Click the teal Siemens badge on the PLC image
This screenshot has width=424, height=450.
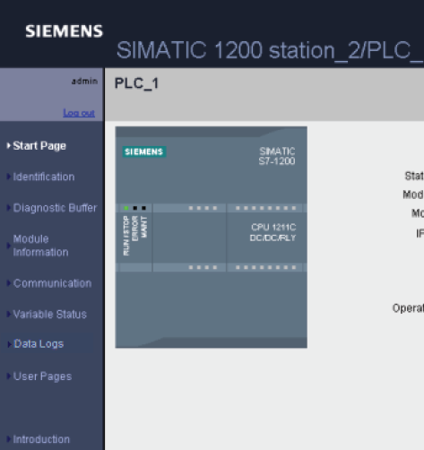tap(144, 151)
